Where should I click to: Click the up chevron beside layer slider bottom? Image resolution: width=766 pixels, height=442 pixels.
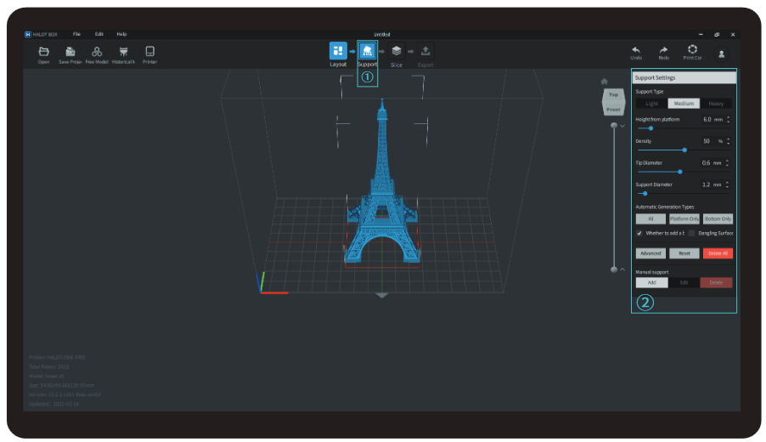[x=622, y=269]
